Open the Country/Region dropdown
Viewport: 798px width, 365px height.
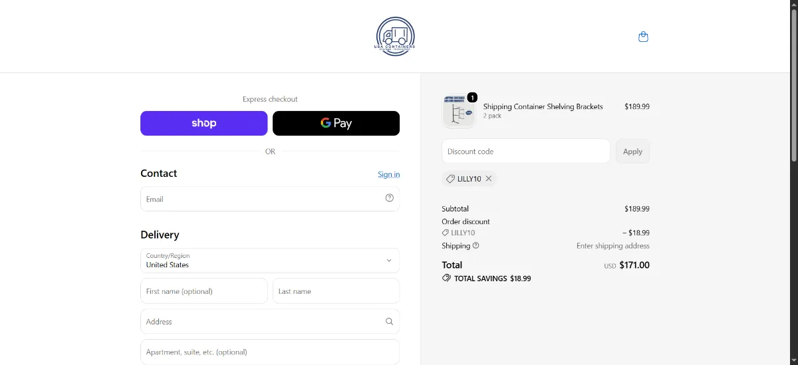point(270,261)
